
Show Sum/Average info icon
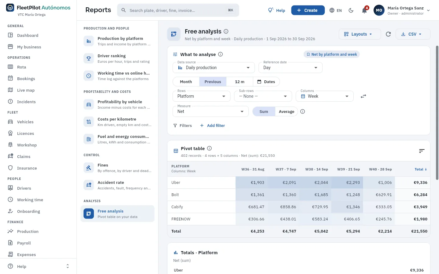(302, 111)
